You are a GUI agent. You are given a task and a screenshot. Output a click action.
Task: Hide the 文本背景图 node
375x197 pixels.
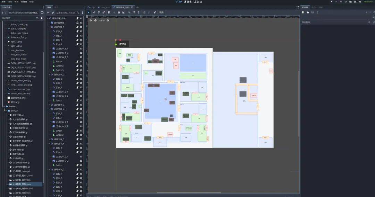[x=81, y=23]
